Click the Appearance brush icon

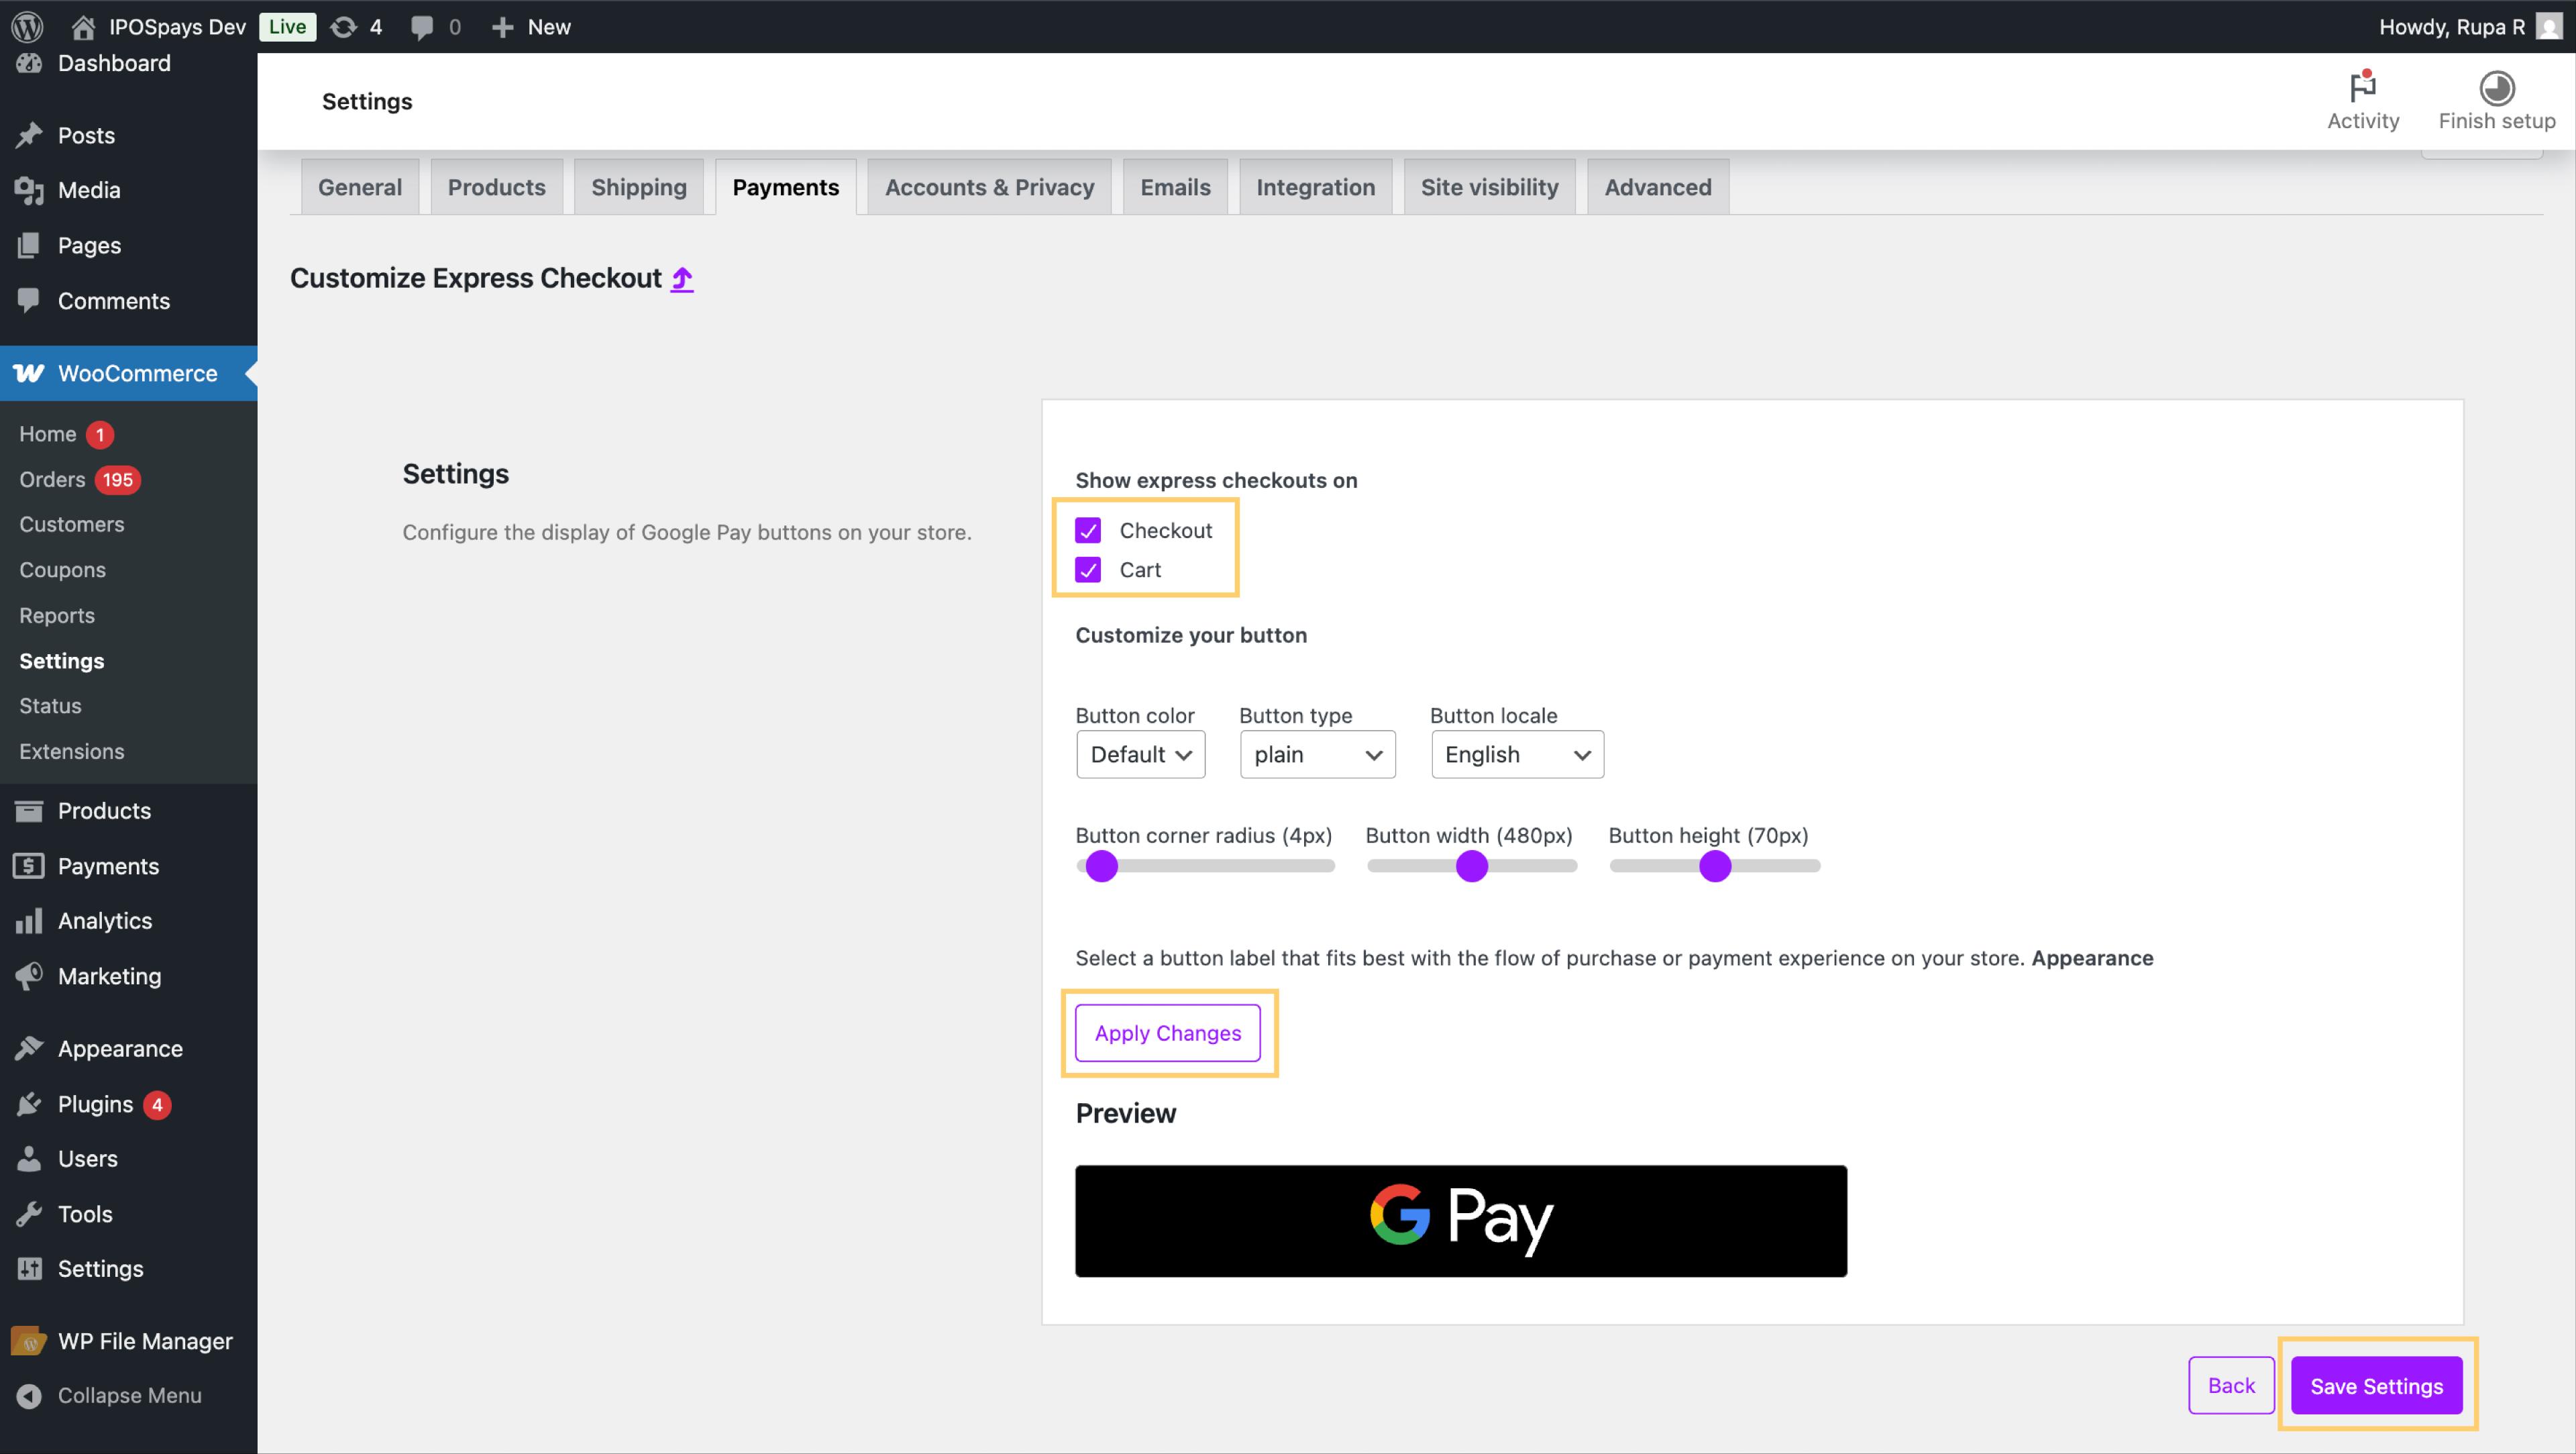click(29, 1048)
